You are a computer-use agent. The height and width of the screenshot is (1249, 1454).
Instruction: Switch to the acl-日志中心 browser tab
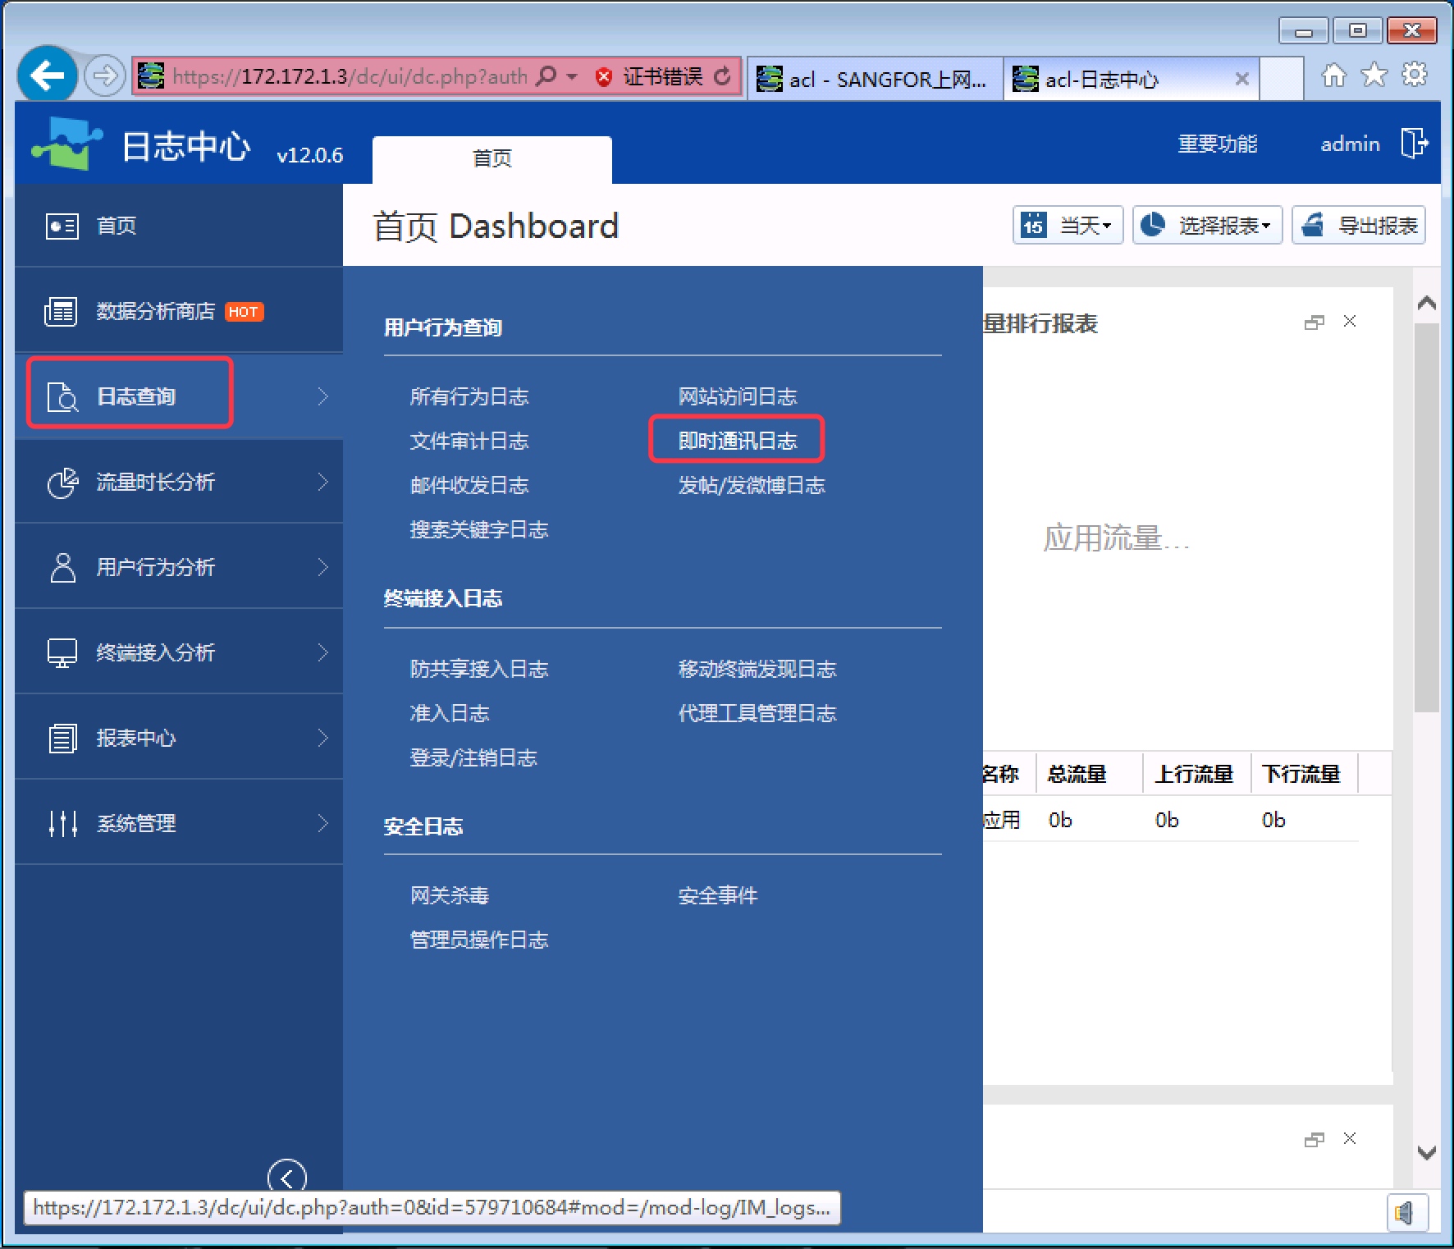click(1131, 79)
